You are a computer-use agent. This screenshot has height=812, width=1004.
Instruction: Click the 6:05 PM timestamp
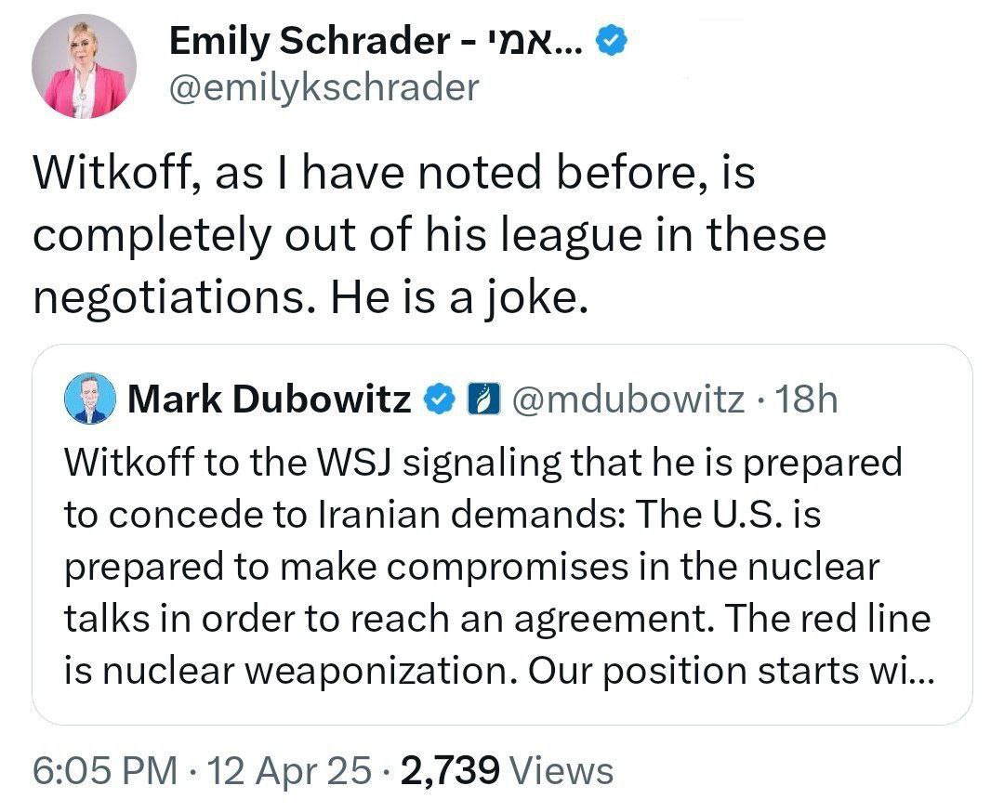[105, 770]
